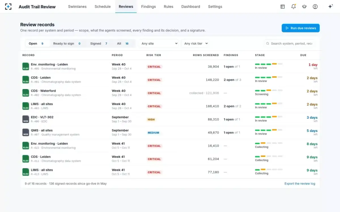Open the layout panel icon in header
This screenshot has width=340, height=212.
point(282,7)
